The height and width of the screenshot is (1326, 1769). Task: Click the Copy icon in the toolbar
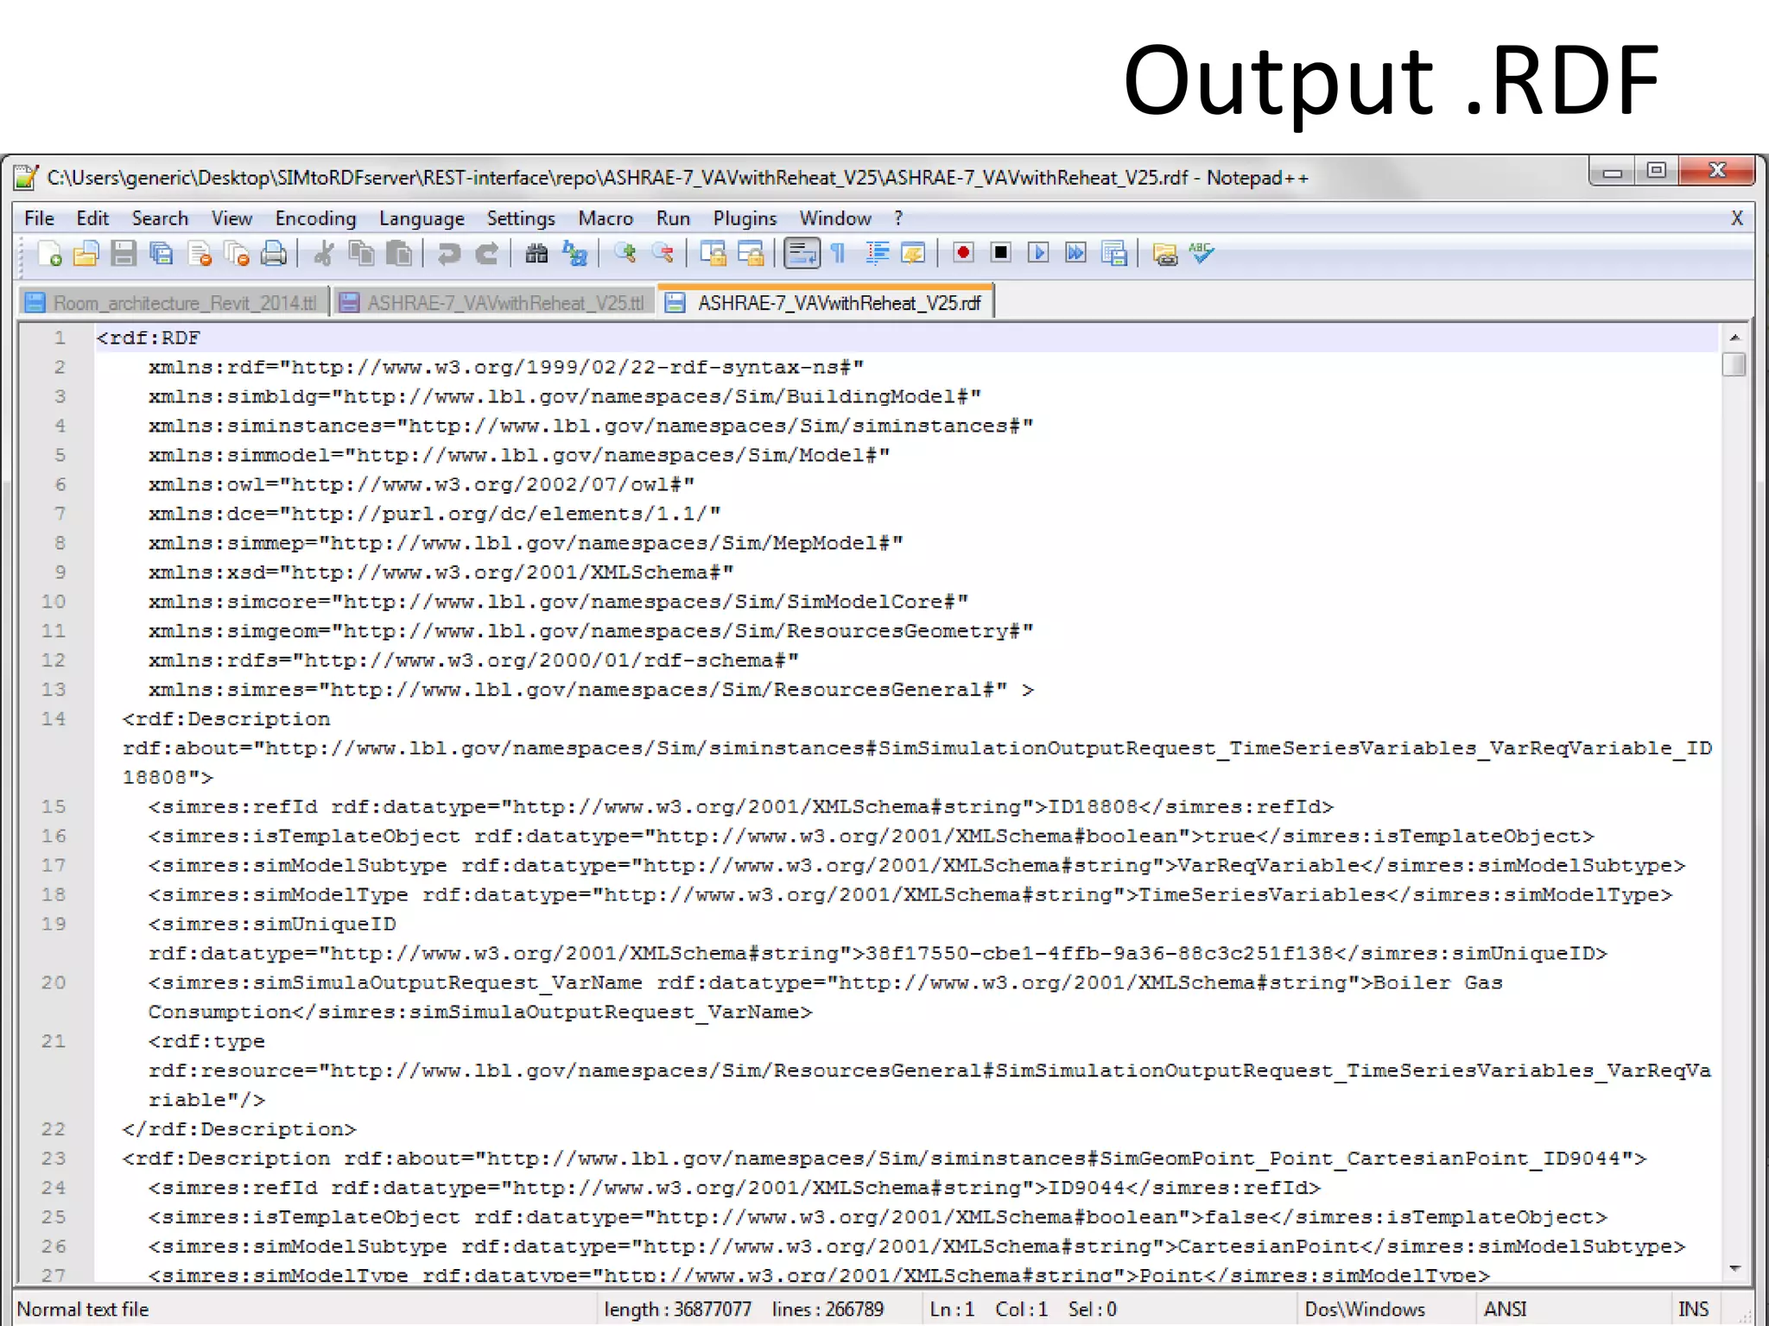361,254
